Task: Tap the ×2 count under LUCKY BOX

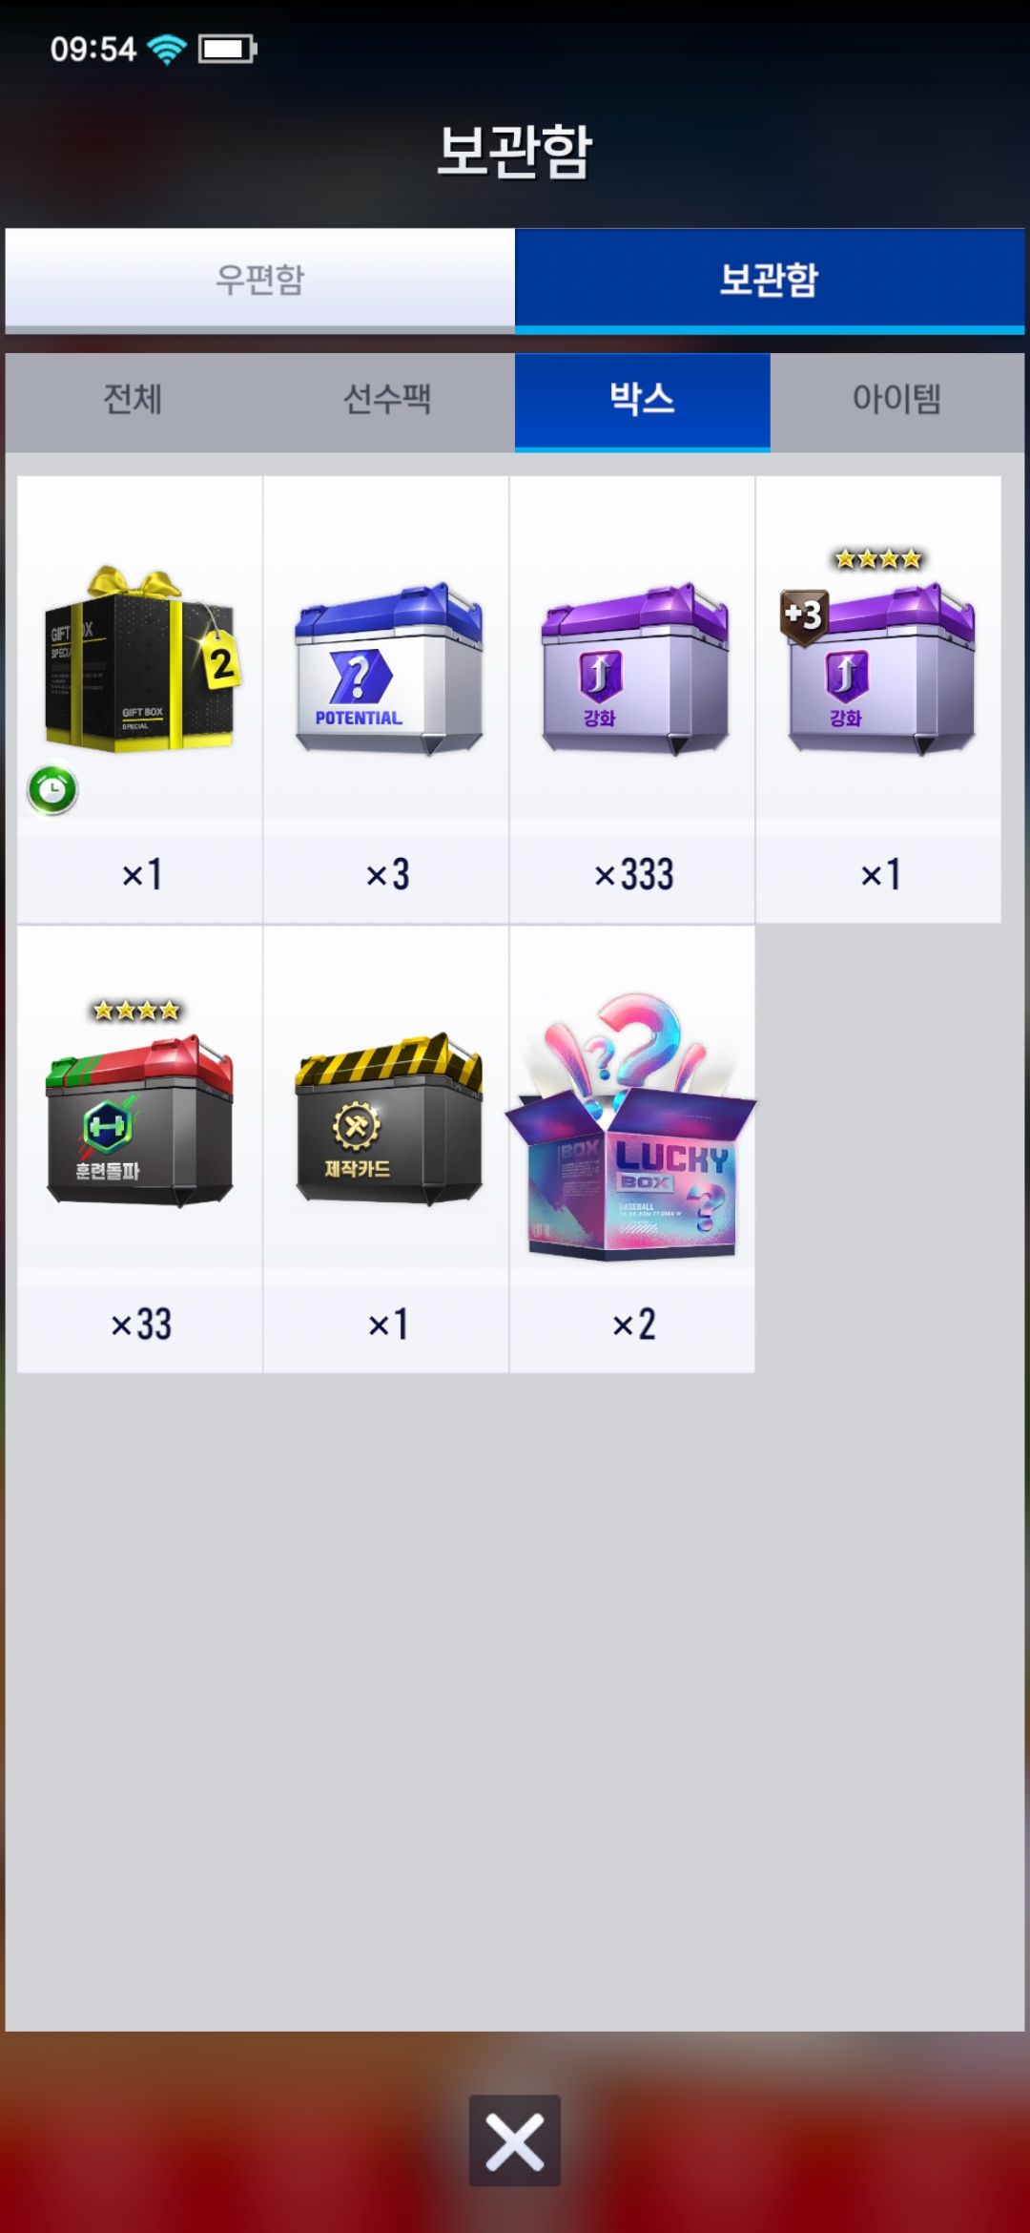Action: [x=634, y=1324]
